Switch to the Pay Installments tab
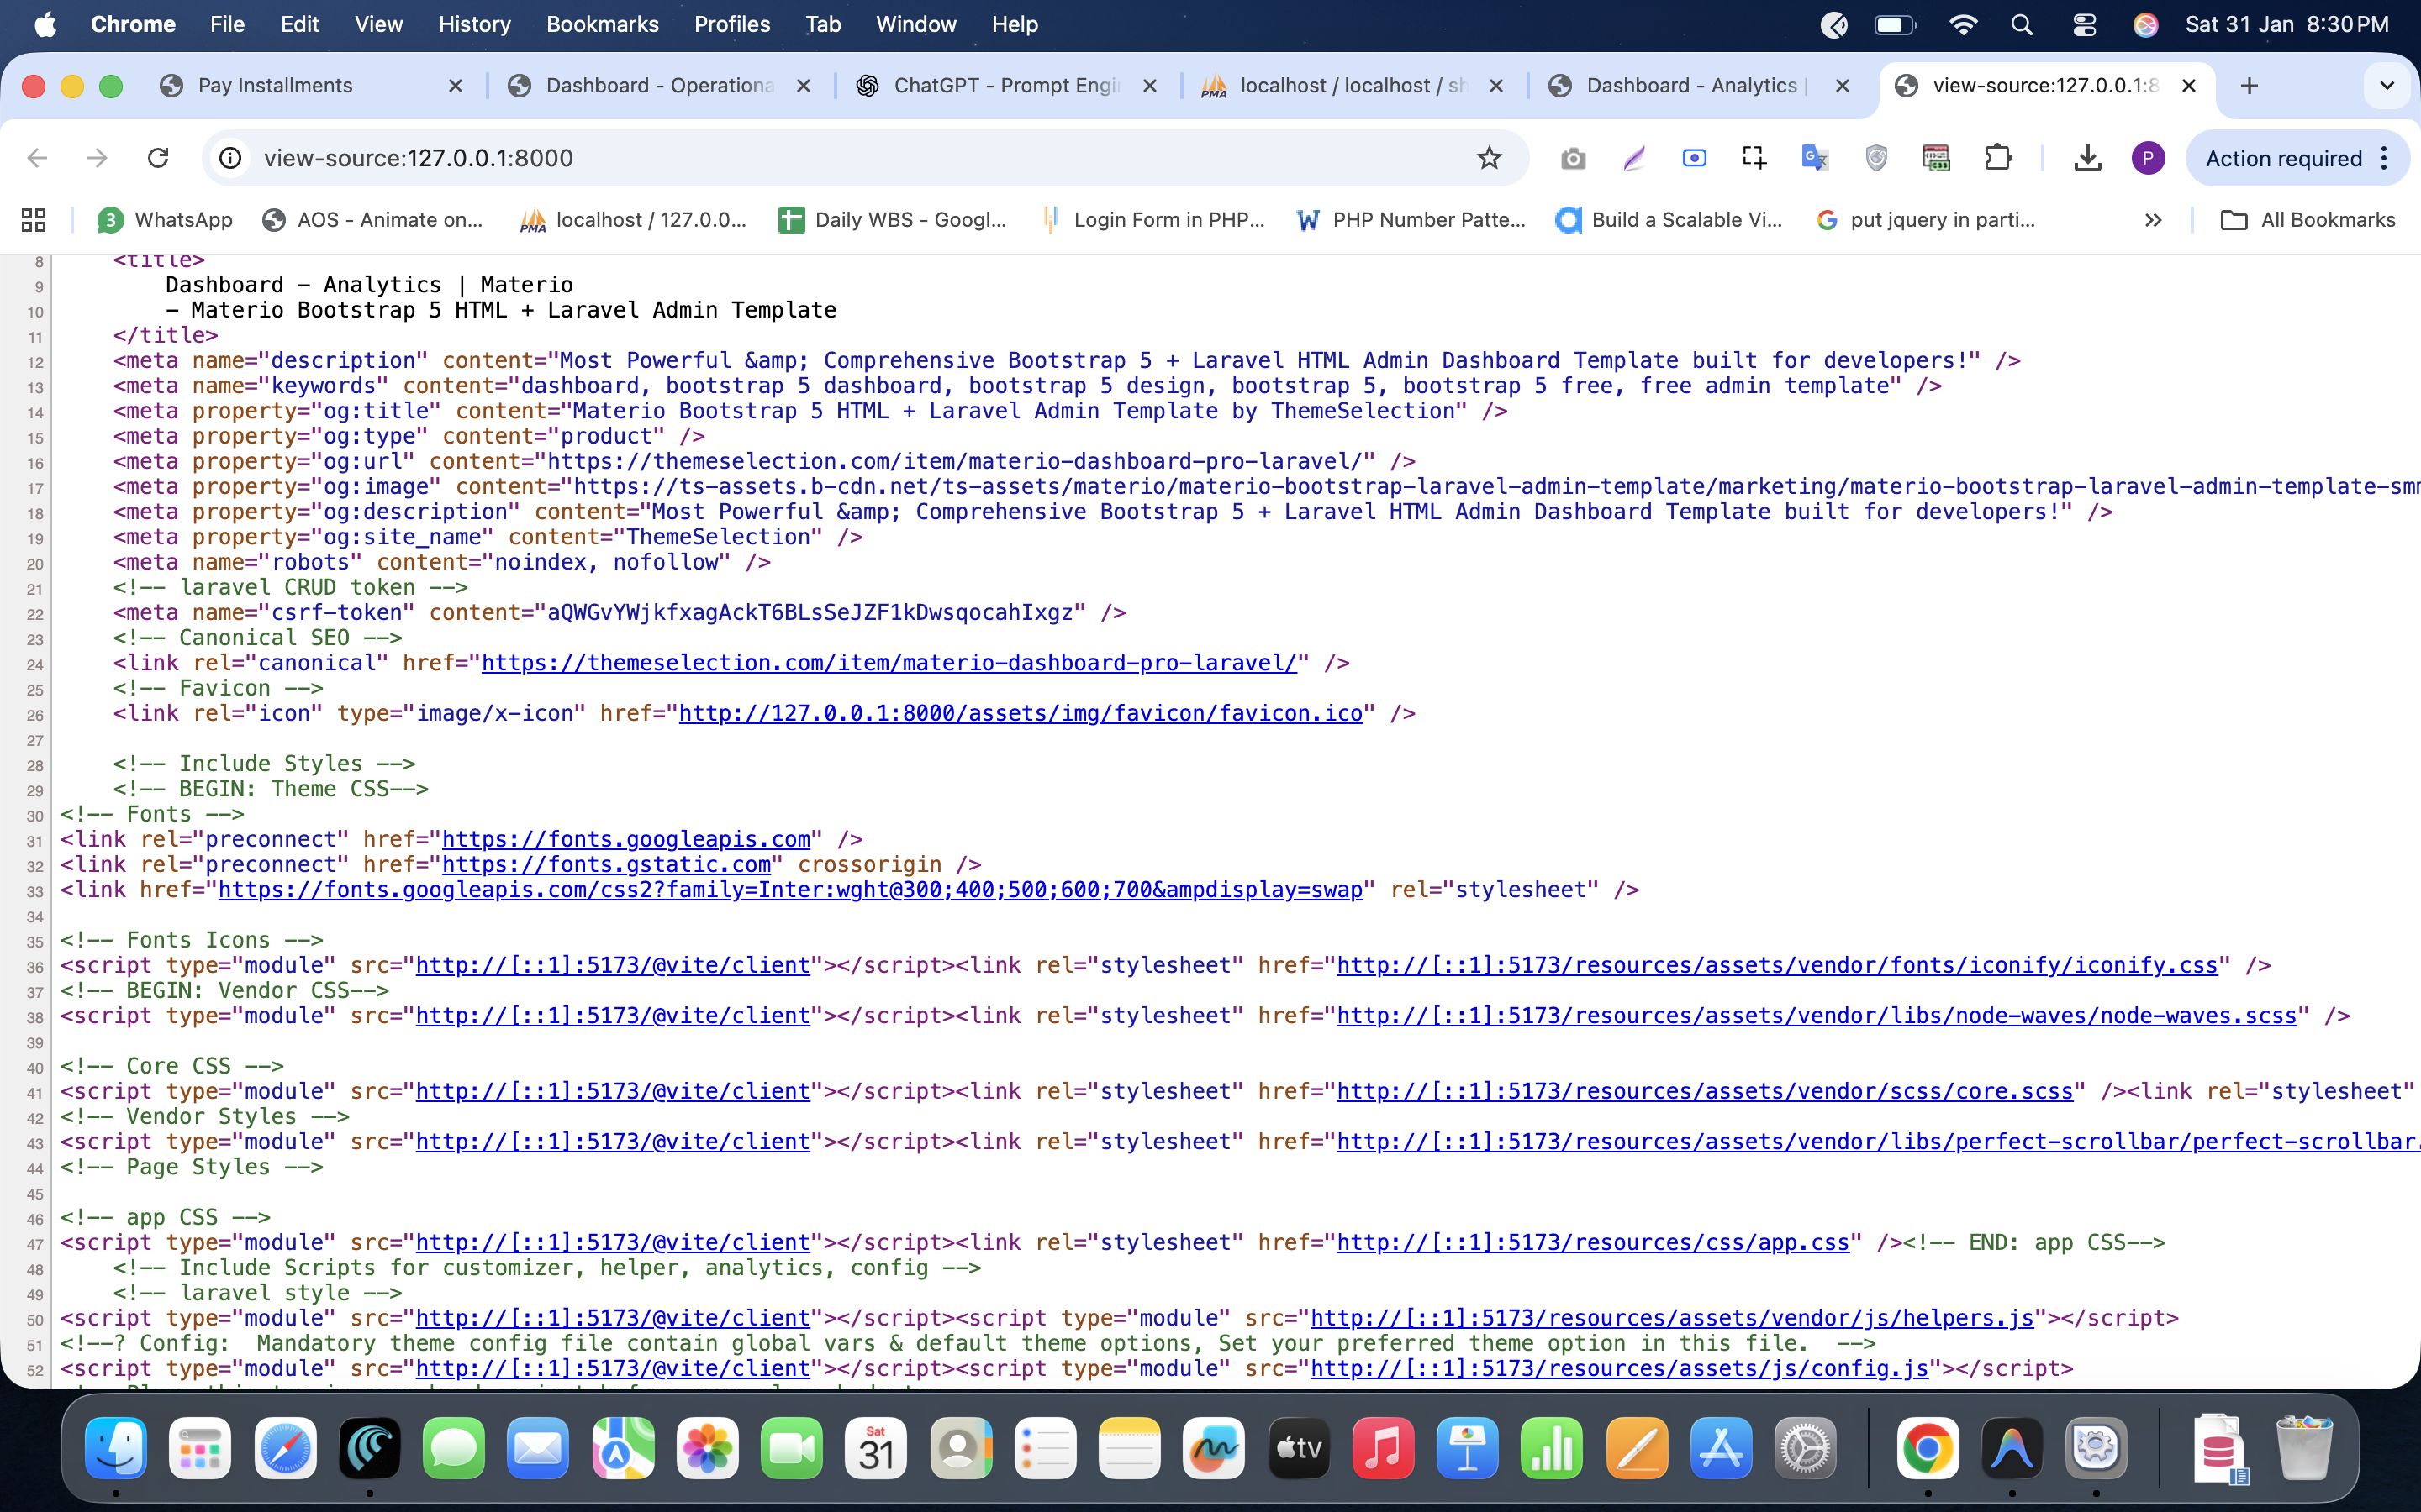 click(275, 86)
